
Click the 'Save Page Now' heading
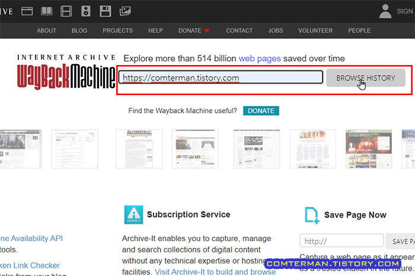point(355,215)
